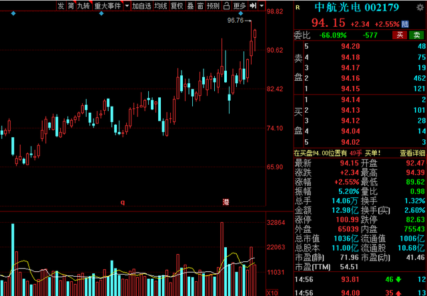Click the yellow R margin-trading badge
Image resolution: width=427 pixels, height=296 pixels.
[299, 7]
